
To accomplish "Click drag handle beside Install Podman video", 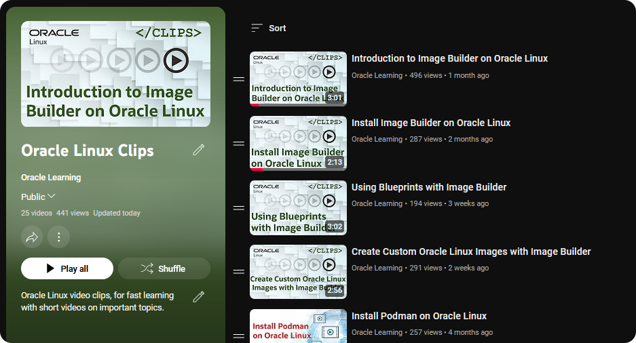I will coord(239,336).
